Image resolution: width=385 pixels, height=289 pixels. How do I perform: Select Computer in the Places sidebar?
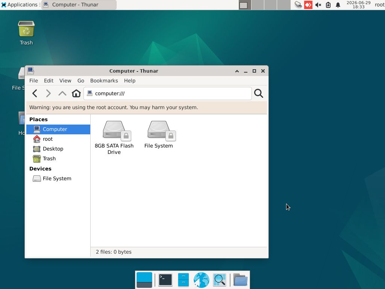(58, 129)
